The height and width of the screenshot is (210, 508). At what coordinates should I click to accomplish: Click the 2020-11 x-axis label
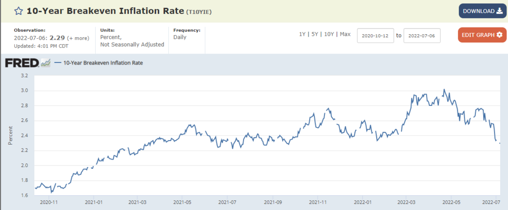(49, 202)
